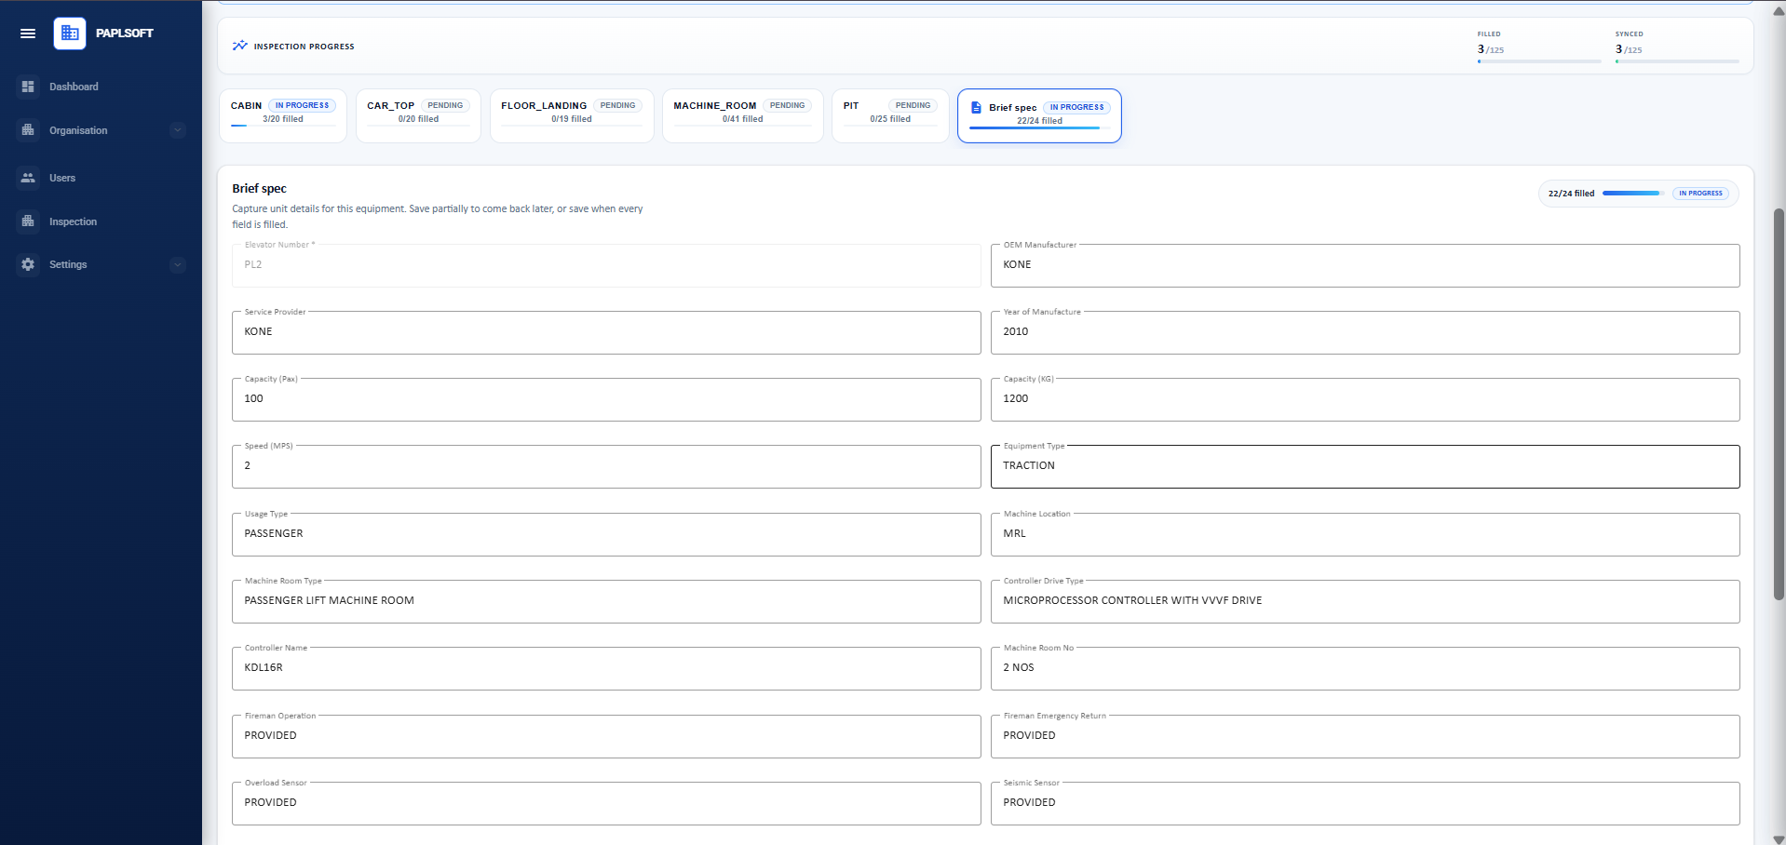
Task: Switch to the FLOOR_LANDING section tab
Action: 572,115
